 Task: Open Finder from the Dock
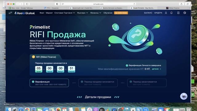click(9, 109)
